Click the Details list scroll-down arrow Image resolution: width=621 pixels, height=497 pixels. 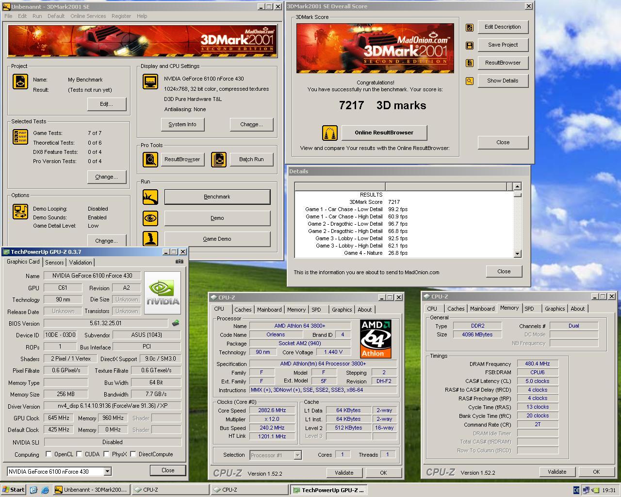point(517,253)
